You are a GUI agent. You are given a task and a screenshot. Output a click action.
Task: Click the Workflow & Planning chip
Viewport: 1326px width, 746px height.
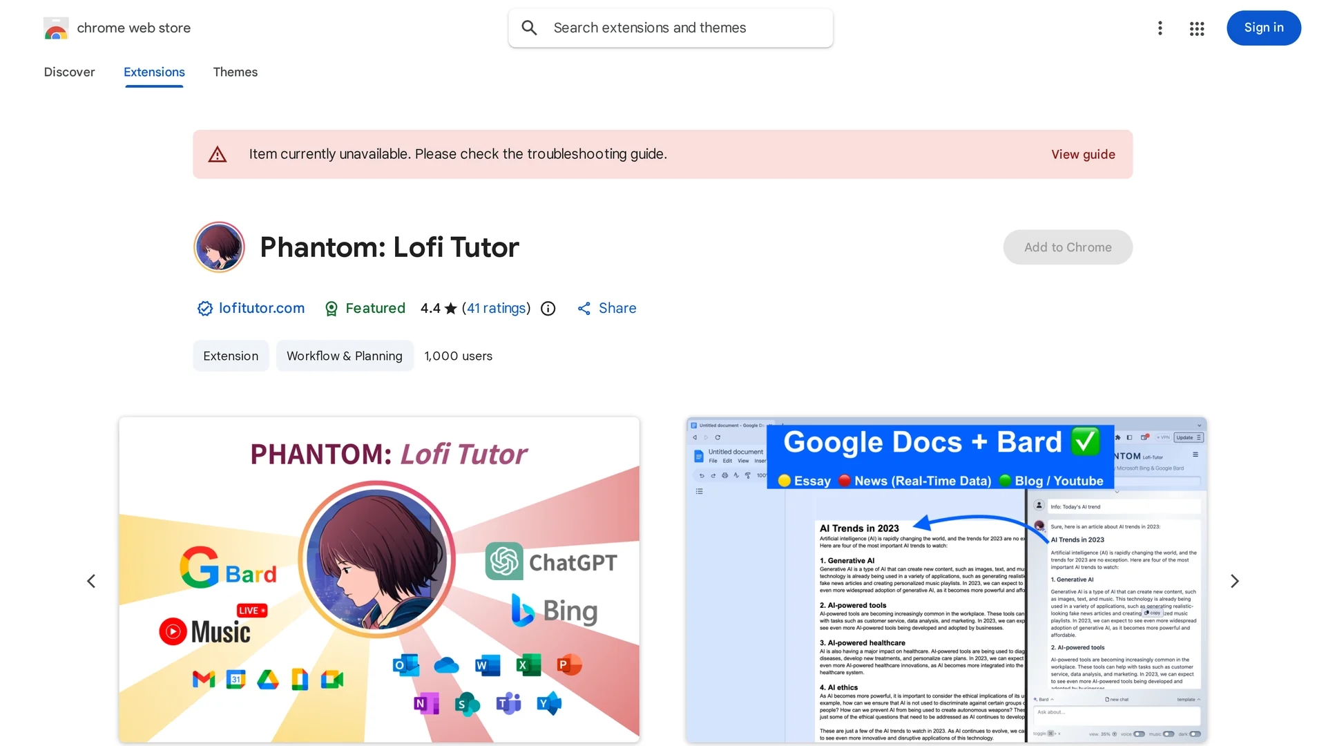(x=345, y=356)
